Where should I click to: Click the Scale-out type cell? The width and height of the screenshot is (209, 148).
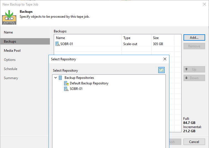130,44
